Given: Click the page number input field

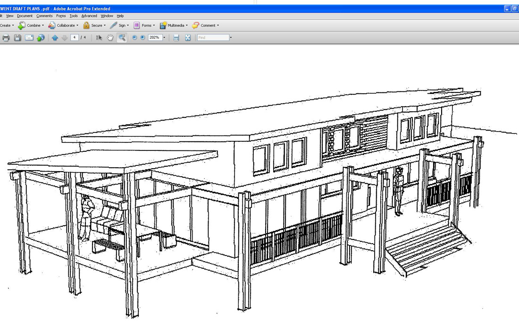Looking at the screenshot, I should (x=75, y=38).
